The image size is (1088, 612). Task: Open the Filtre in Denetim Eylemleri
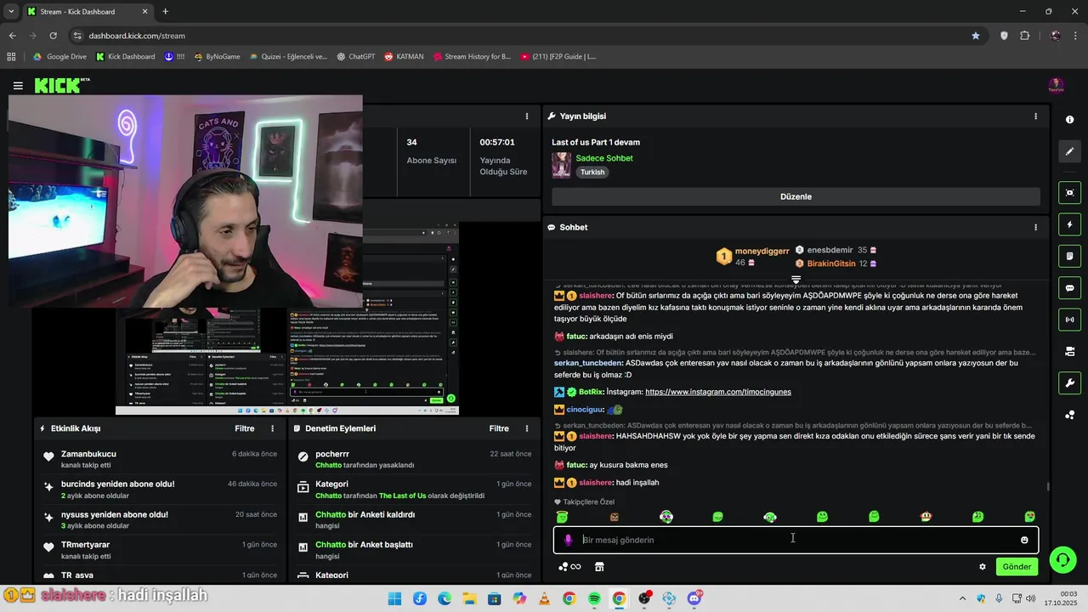(500, 429)
